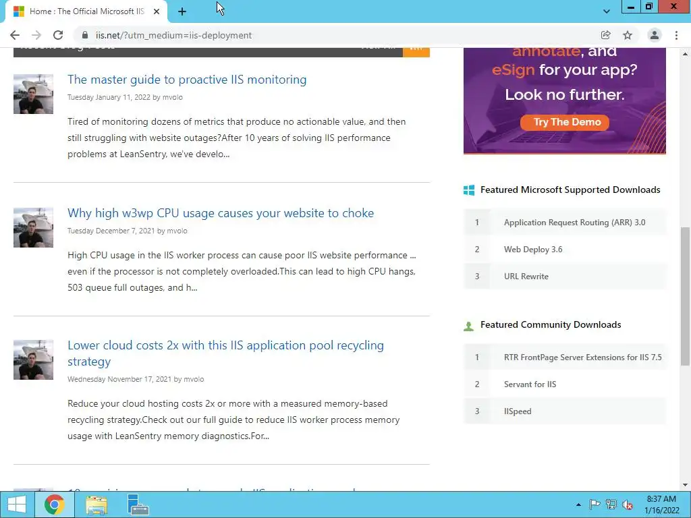Open Server Manager from the taskbar
Viewport: 691px width, 518px height.
[x=138, y=505]
